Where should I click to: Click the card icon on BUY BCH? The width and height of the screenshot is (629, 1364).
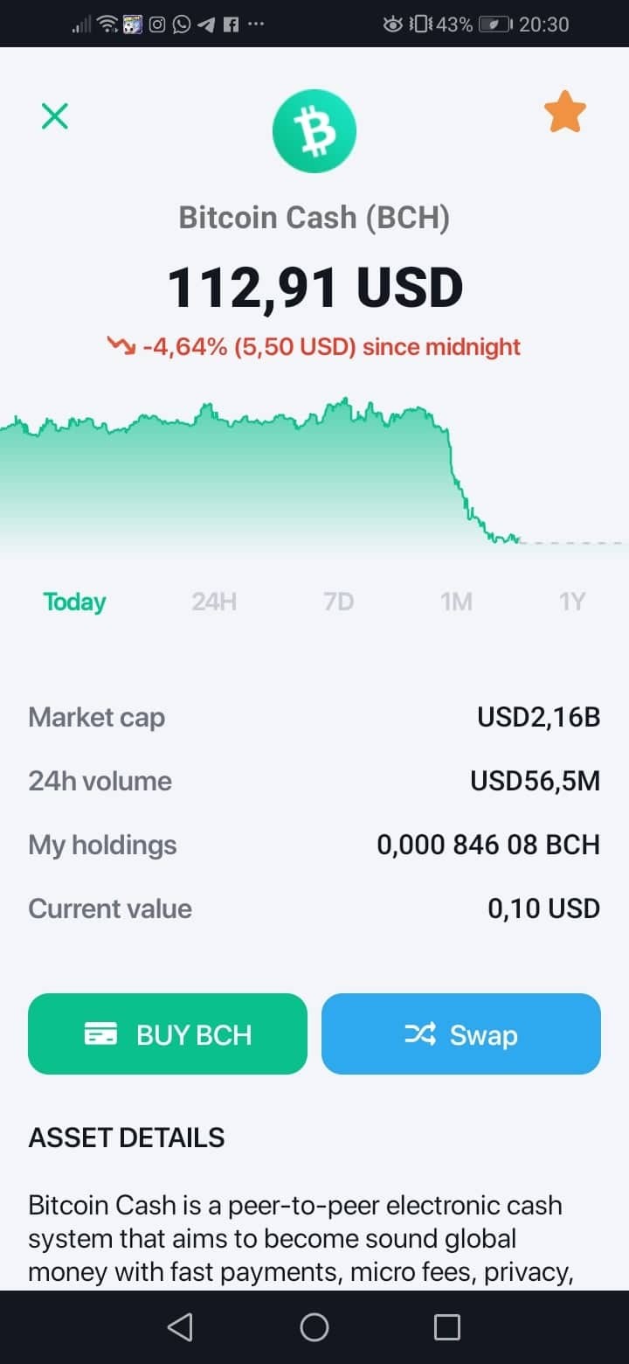[x=100, y=1034]
